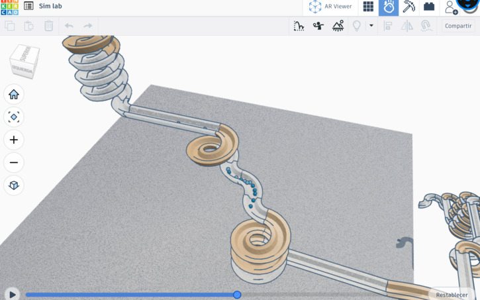Play the simulation
The width and height of the screenshot is (480, 300).
pos(12,295)
